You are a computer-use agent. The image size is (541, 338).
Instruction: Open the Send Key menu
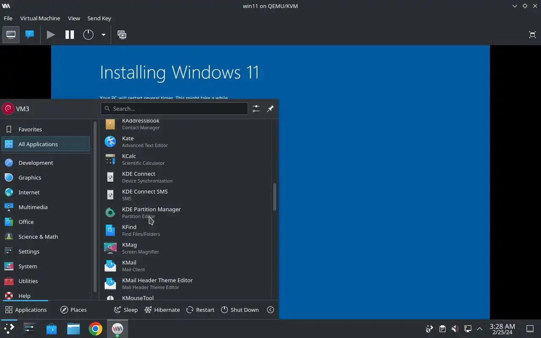99,18
